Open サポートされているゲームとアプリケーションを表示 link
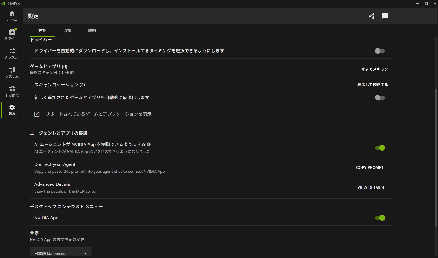 coord(98,114)
